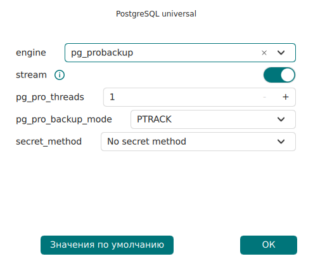Click the engine label

tap(31, 53)
